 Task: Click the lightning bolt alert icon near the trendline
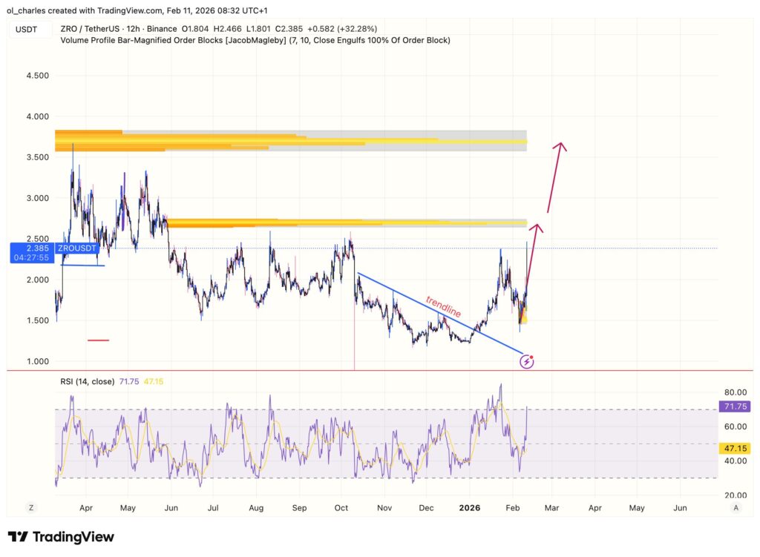point(528,360)
